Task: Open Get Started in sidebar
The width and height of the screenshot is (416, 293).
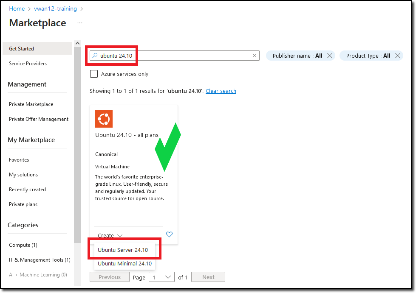Action: tap(37, 48)
